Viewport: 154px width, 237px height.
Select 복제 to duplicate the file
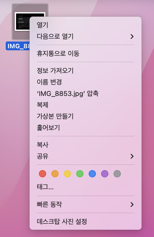(x=86, y=105)
